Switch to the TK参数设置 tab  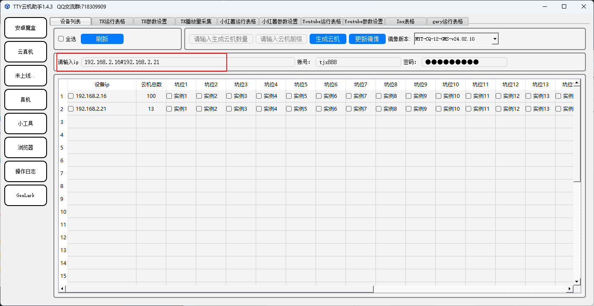click(x=154, y=21)
